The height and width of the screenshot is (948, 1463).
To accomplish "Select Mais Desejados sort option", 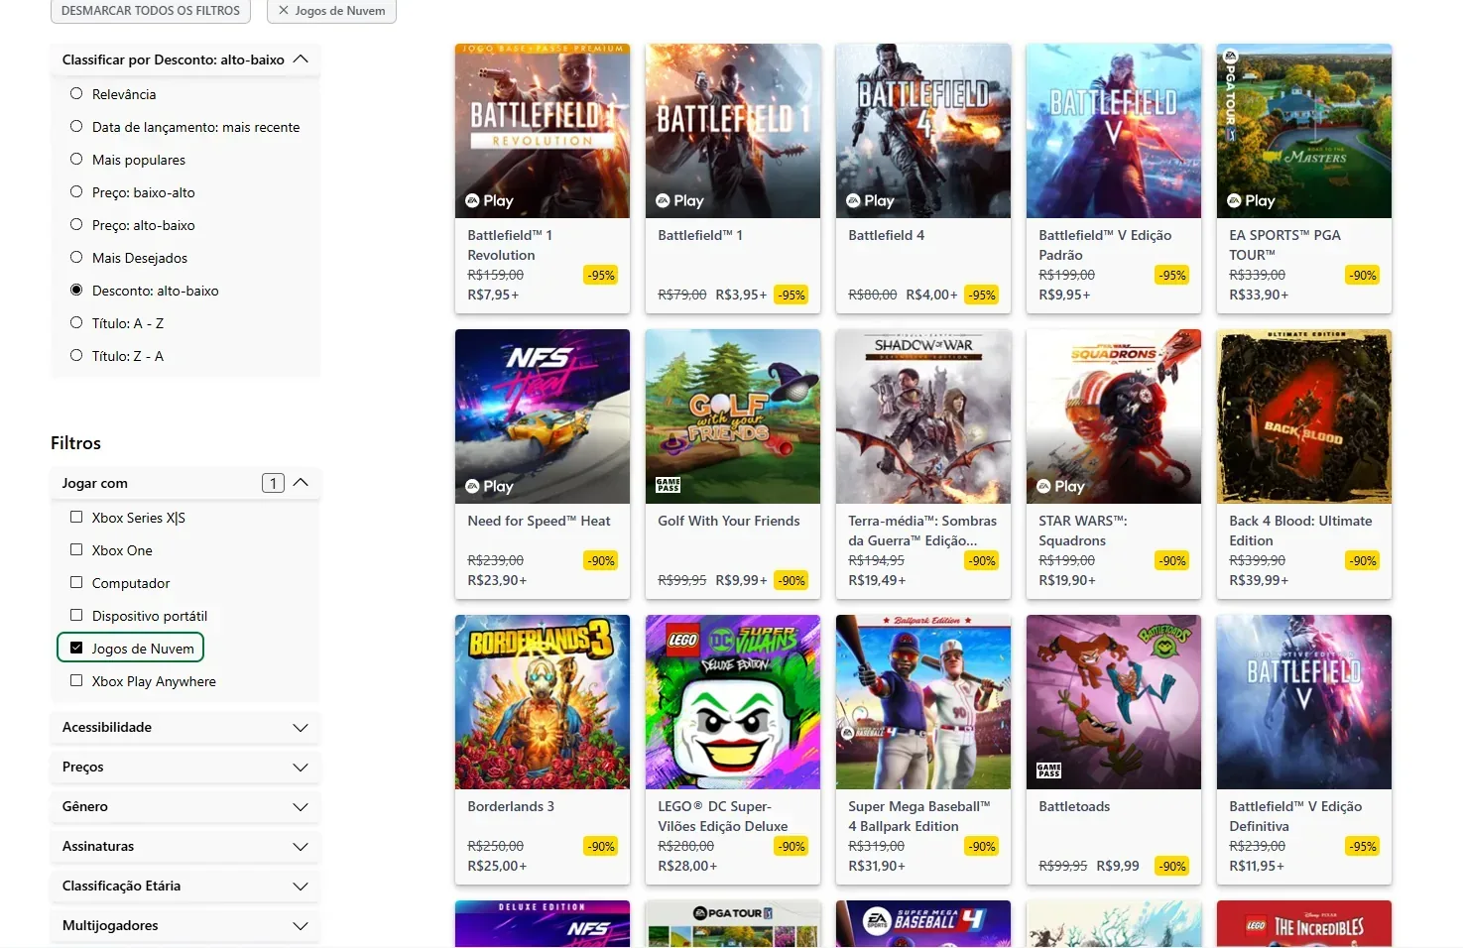I will (76, 258).
